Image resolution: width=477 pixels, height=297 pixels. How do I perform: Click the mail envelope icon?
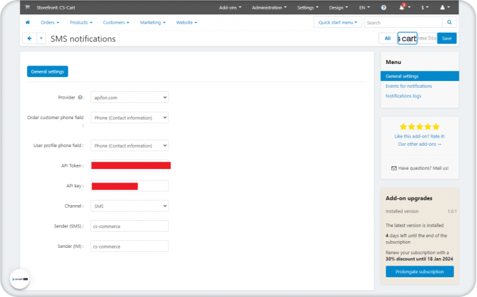click(394, 168)
